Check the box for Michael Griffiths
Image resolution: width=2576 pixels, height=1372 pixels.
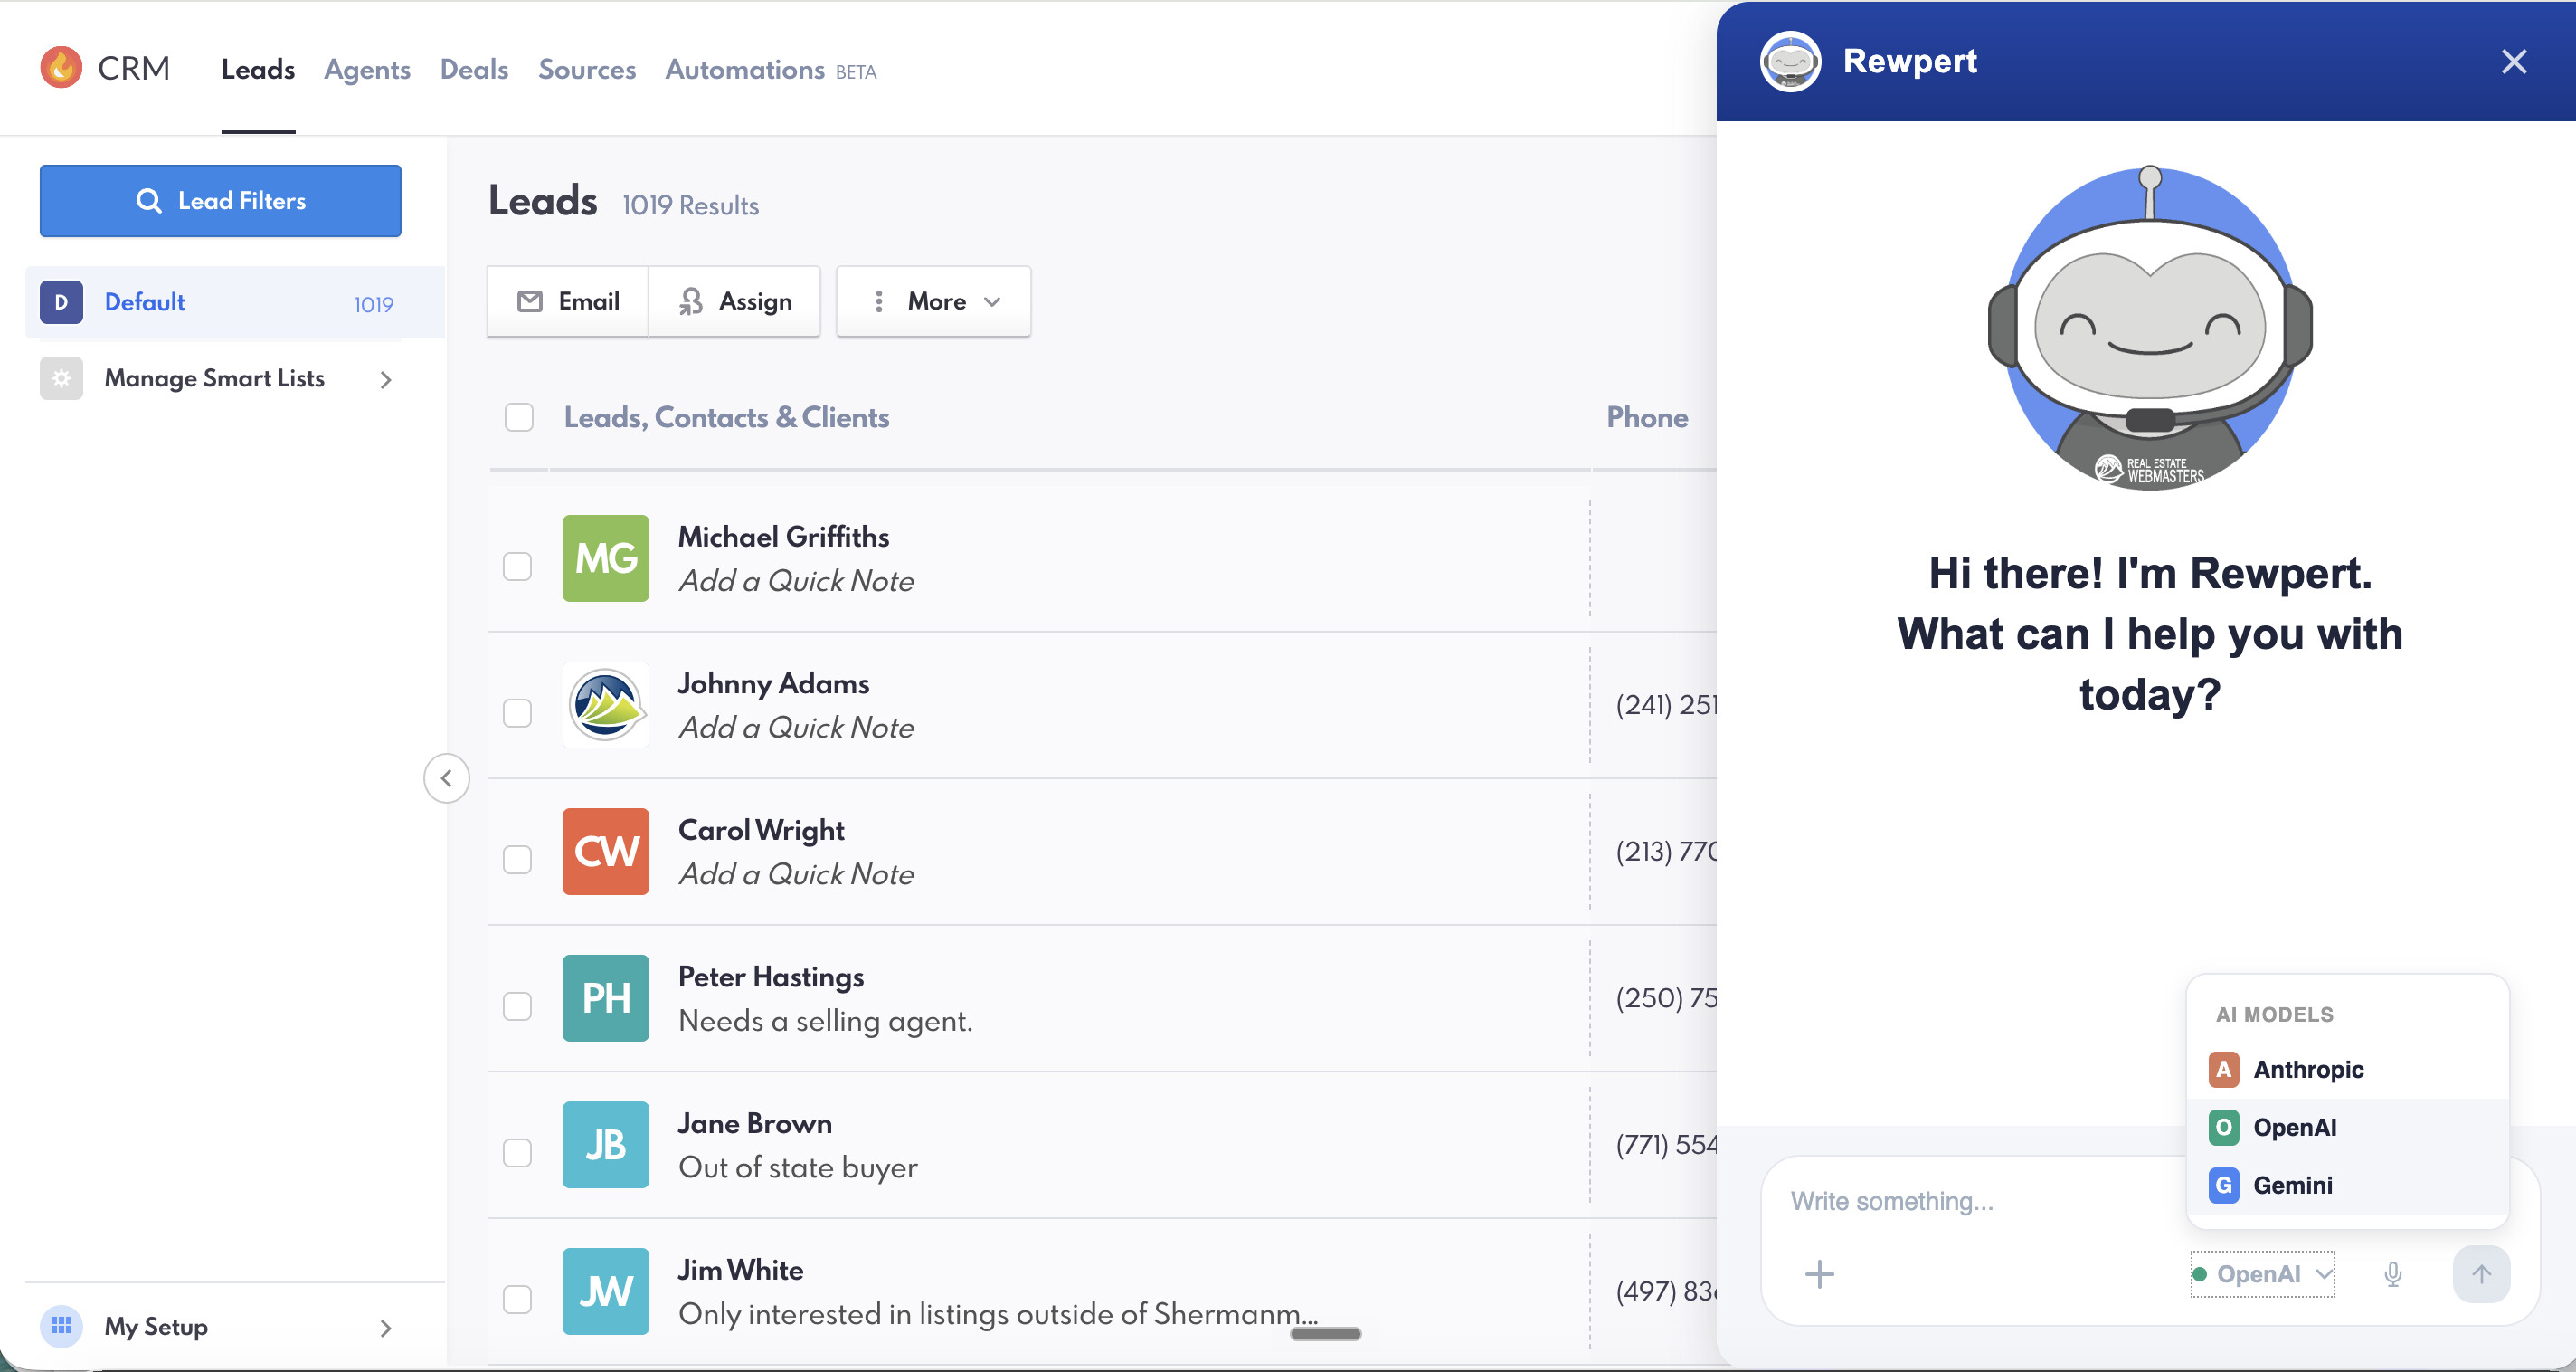click(517, 567)
